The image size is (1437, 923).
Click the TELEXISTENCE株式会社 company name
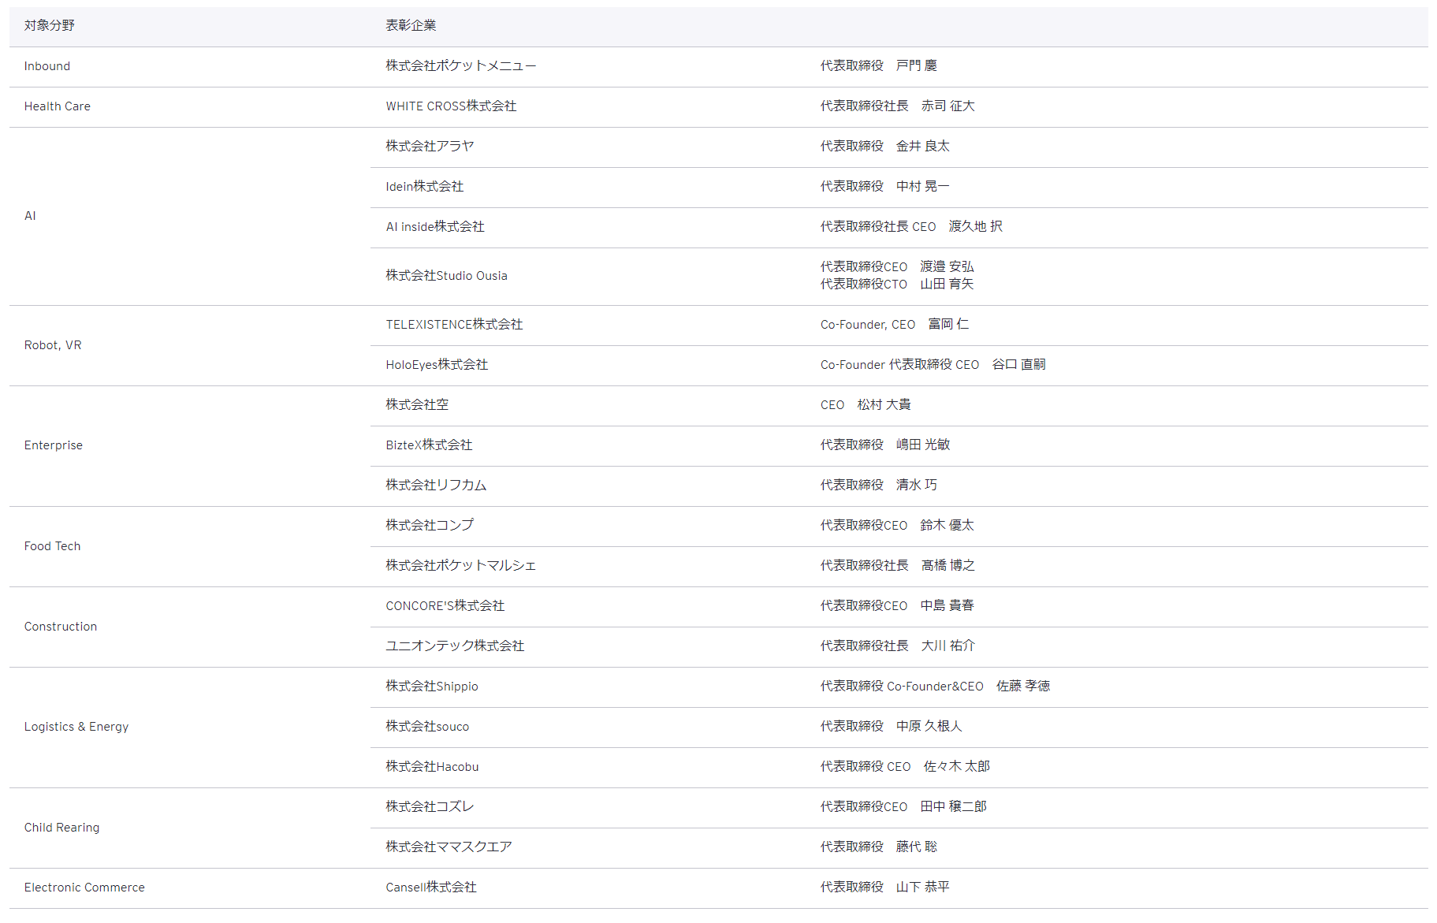click(x=454, y=325)
